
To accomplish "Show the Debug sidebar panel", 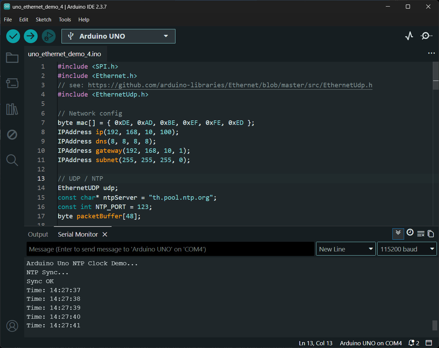I will 12,135.
